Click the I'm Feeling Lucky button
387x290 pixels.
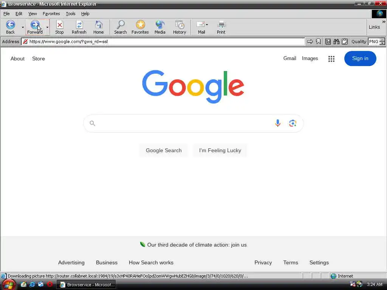point(220,150)
